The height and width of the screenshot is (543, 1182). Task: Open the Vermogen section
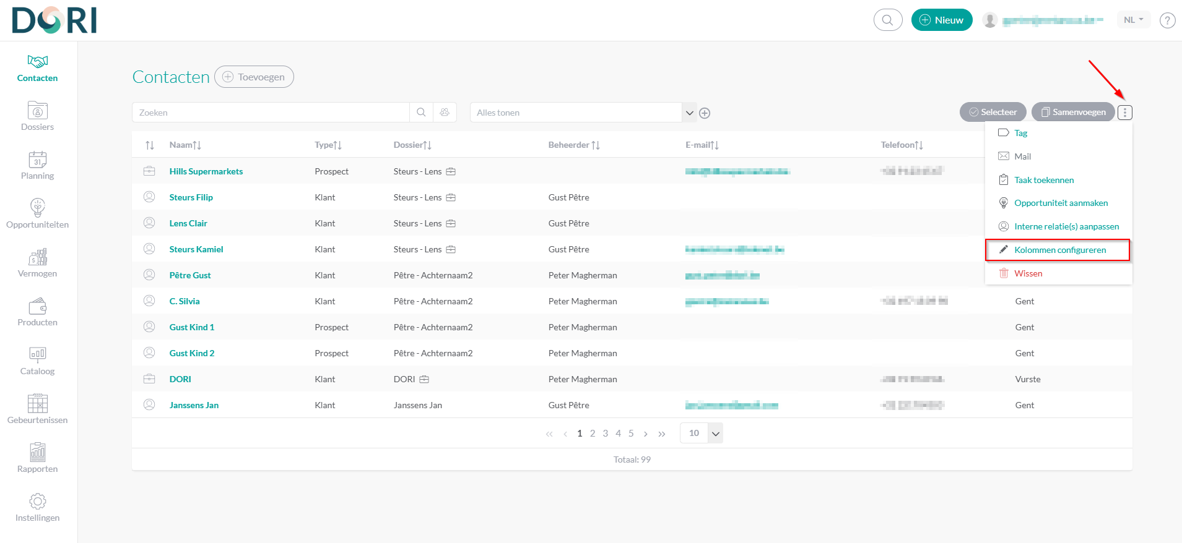37,263
